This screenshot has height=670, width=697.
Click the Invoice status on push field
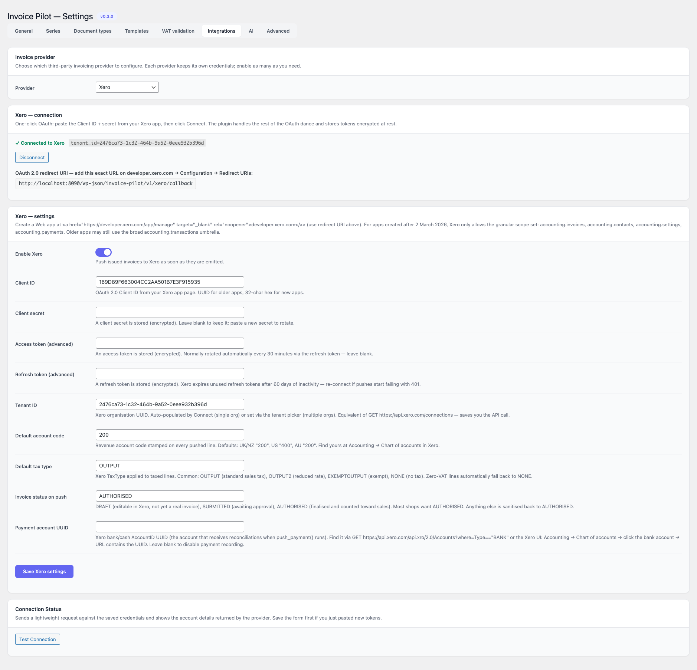tap(170, 496)
